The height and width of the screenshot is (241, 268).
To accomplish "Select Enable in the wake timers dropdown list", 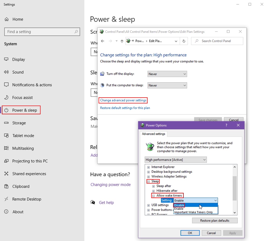I will click(x=196, y=209).
